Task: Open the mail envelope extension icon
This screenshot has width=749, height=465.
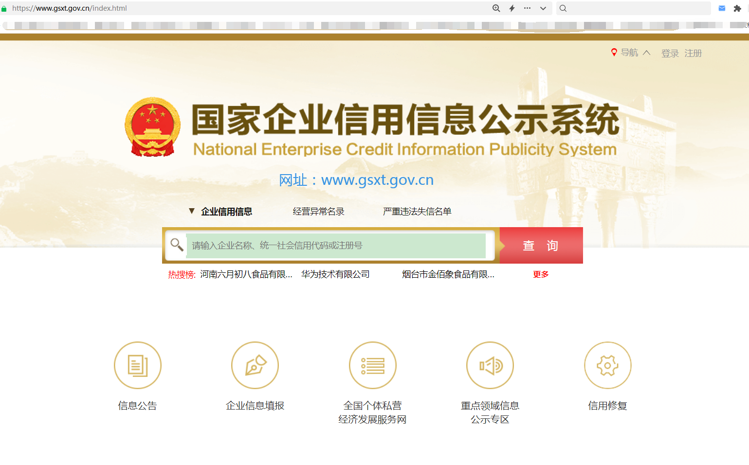Action: [x=722, y=8]
